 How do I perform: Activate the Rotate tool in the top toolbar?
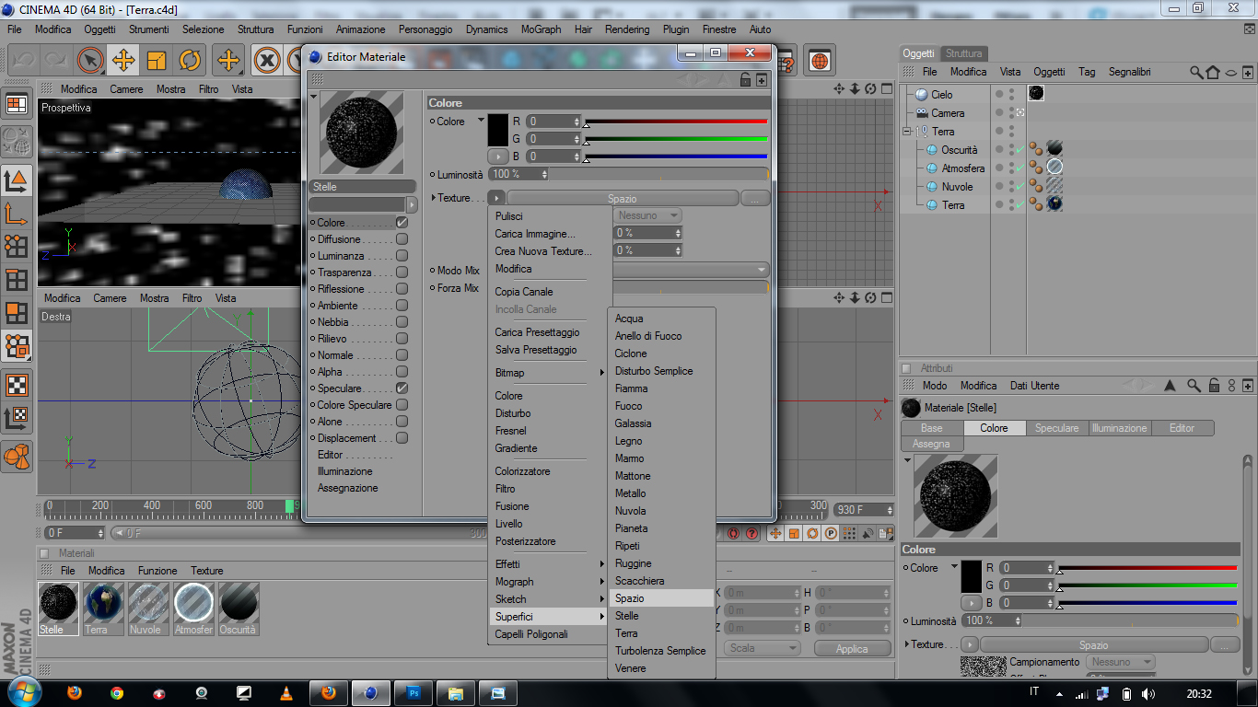tap(190, 61)
